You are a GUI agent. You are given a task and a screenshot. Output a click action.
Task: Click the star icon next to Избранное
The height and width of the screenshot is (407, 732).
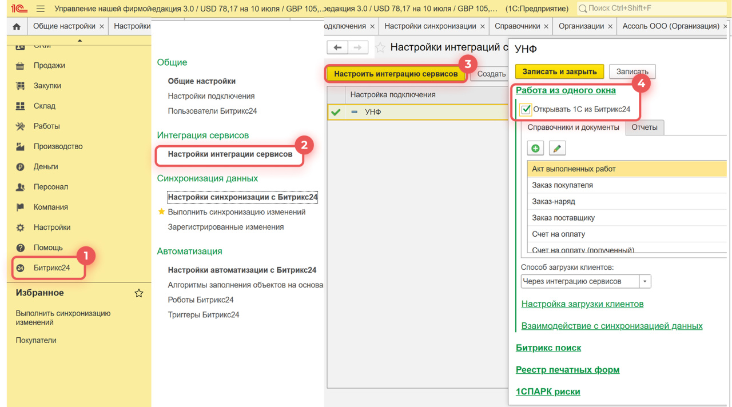coord(139,293)
